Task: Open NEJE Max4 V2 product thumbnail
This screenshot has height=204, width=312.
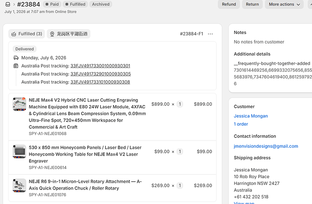Action: point(19,104)
